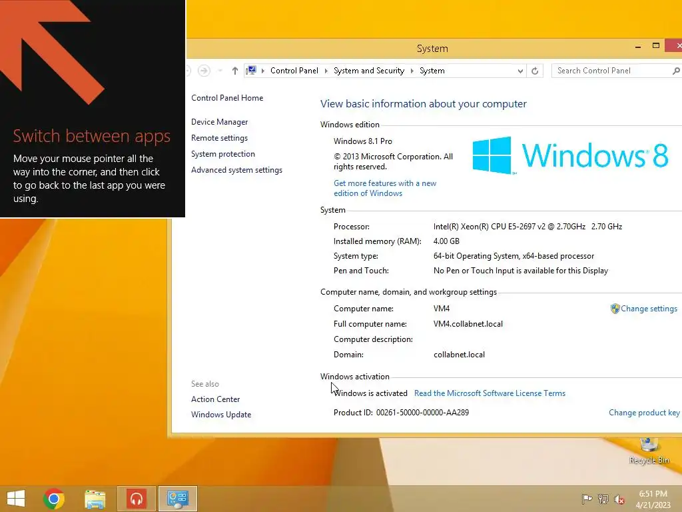
Task: Open Action Center under See also
Action: [215, 399]
